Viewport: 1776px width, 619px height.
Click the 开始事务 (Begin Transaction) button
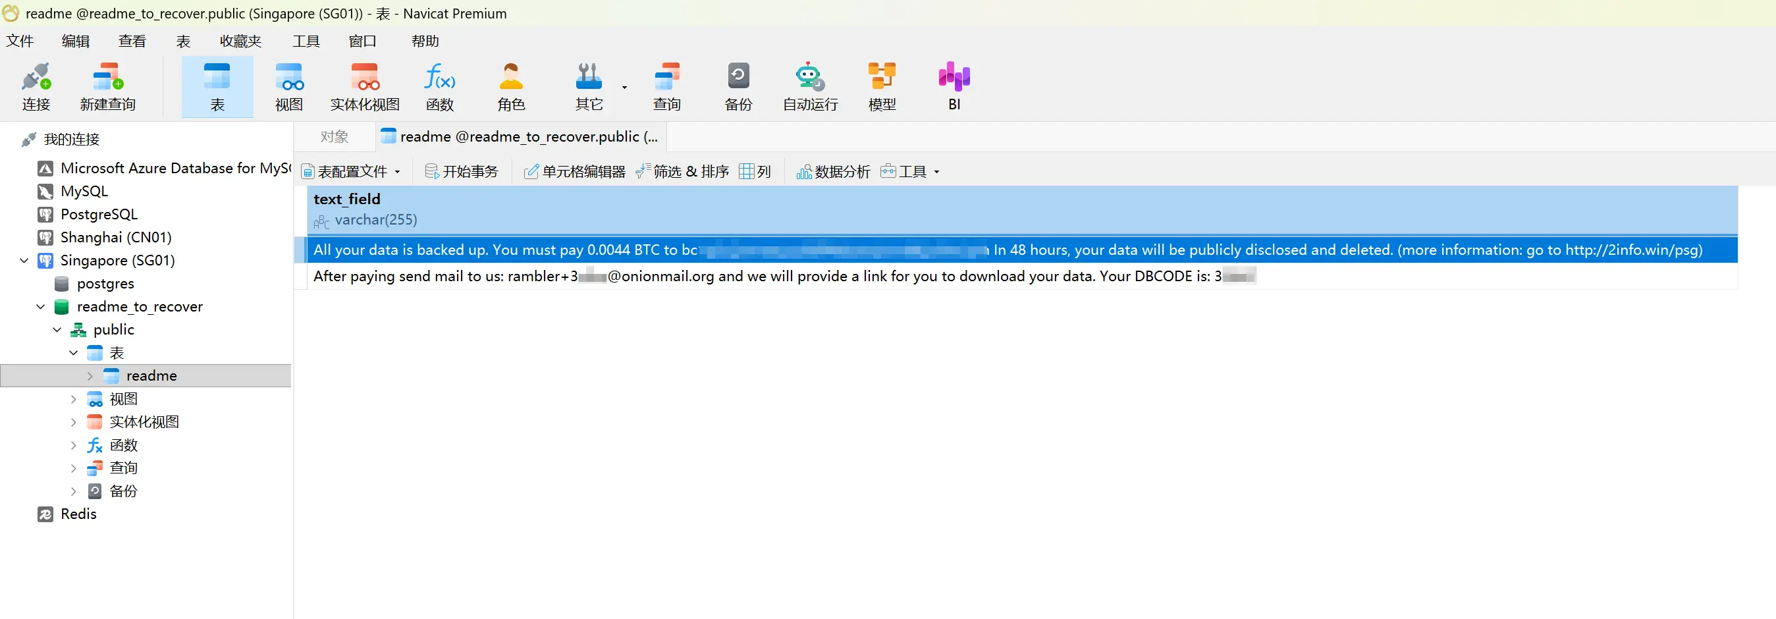tap(462, 172)
